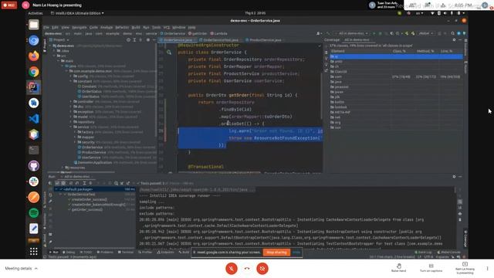Open presenter tile at bottom right
Viewport: 494px width, 278px height.
tap(465, 268)
